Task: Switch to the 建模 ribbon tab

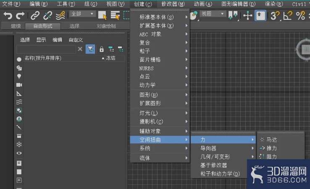Action: (x=16, y=26)
